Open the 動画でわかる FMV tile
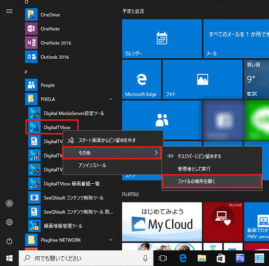Image resolution: width=269 pixels, height=266 pixels. [x=256, y=222]
